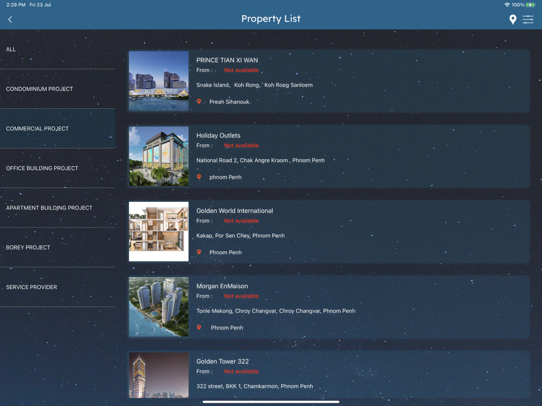Viewport: 542px width, 406px height.
Task: Tap National Road 2, Chak Angre Kraom address
Action: tap(260, 160)
